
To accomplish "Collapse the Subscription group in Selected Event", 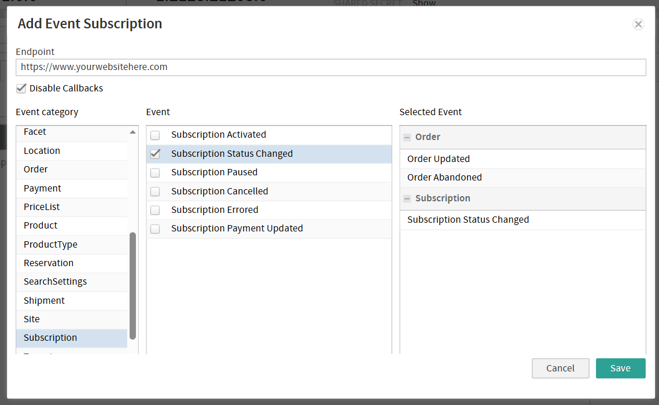I will [408, 198].
